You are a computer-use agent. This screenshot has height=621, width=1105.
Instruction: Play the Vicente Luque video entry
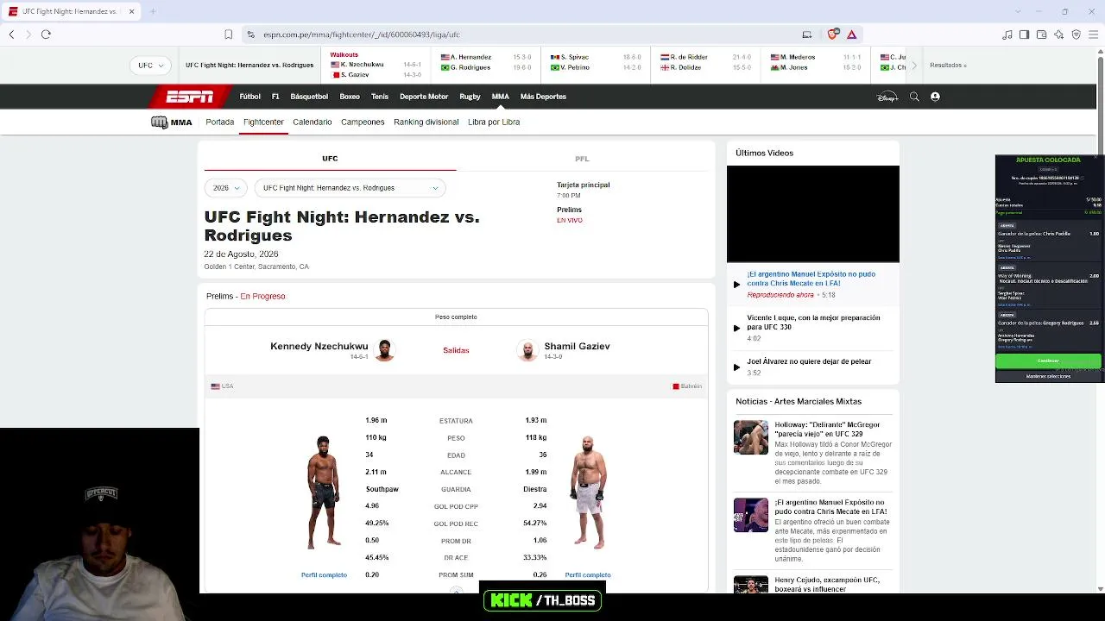(736, 328)
